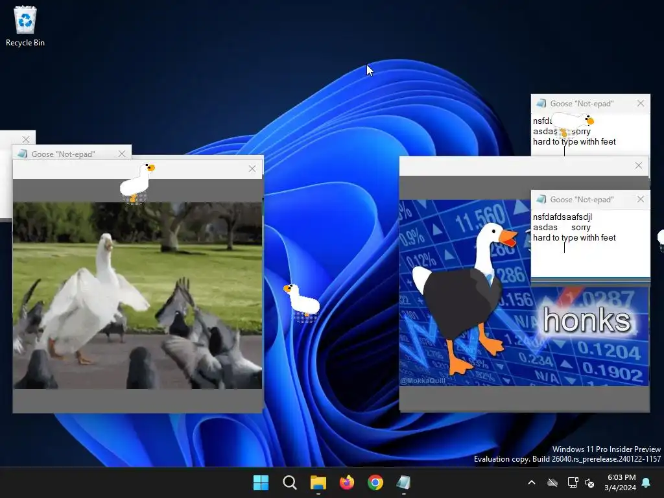The height and width of the screenshot is (498, 664).
Task: Launch Google Chrome from the taskbar
Action: pyautogui.click(x=375, y=482)
